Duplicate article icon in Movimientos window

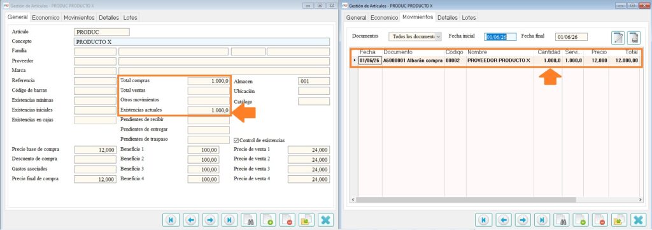[619, 220]
